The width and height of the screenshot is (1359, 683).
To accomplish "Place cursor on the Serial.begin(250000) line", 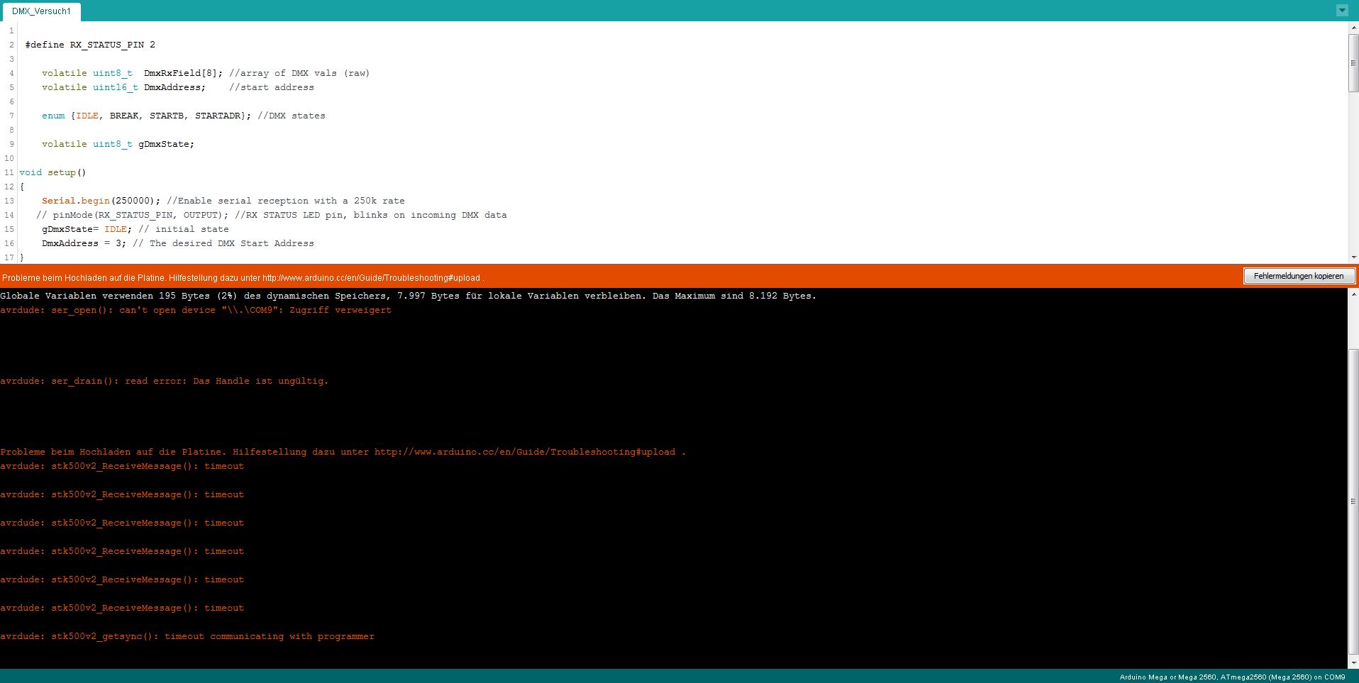I will click(x=213, y=201).
